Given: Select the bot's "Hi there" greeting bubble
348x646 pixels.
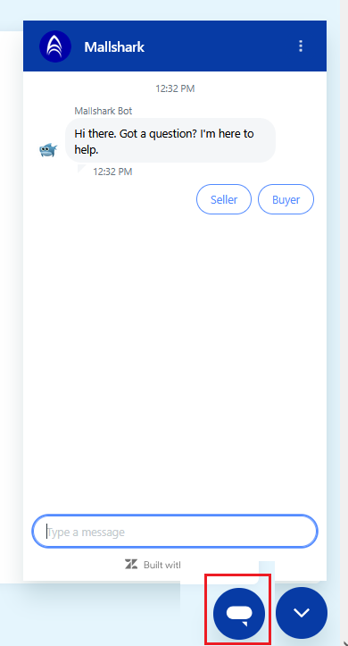Looking at the screenshot, I should click(x=170, y=140).
